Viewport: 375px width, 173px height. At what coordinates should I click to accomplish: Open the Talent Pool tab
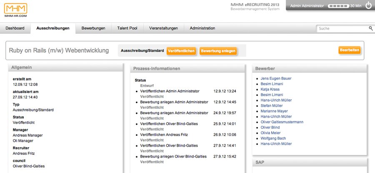pos(127,28)
